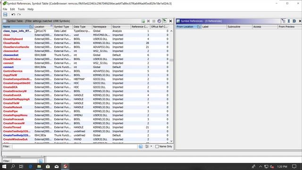The width and height of the screenshot is (302, 170).
Task: Toggle the navigation arrow icon in Symbol Table header
Action: click(x=165, y=21)
